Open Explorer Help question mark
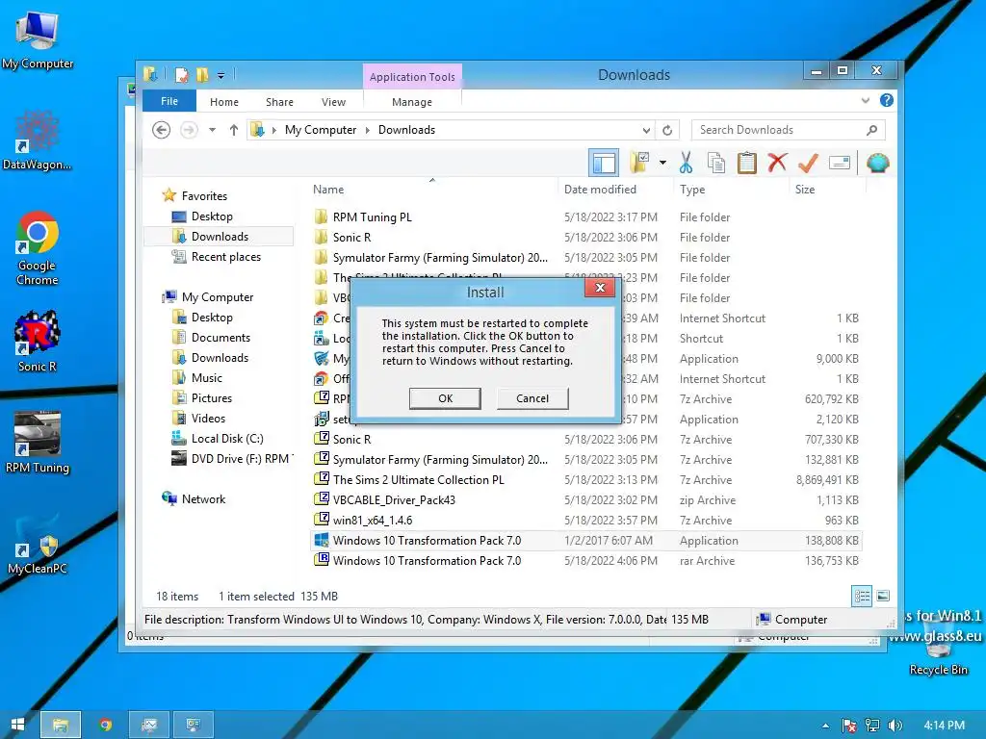This screenshot has height=739, width=986. coord(887,100)
